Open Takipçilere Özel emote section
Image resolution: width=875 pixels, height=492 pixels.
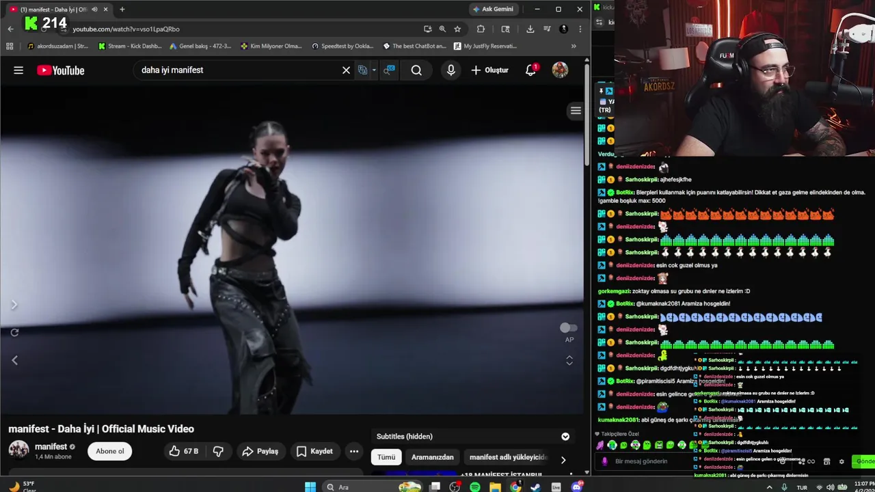click(616, 434)
